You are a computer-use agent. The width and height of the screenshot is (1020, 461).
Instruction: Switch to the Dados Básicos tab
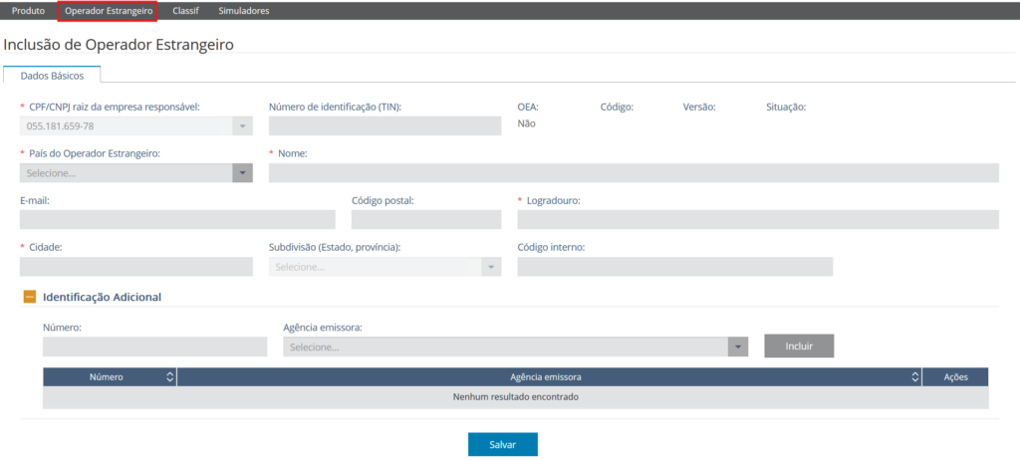pyautogui.click(x=52, y=76)
